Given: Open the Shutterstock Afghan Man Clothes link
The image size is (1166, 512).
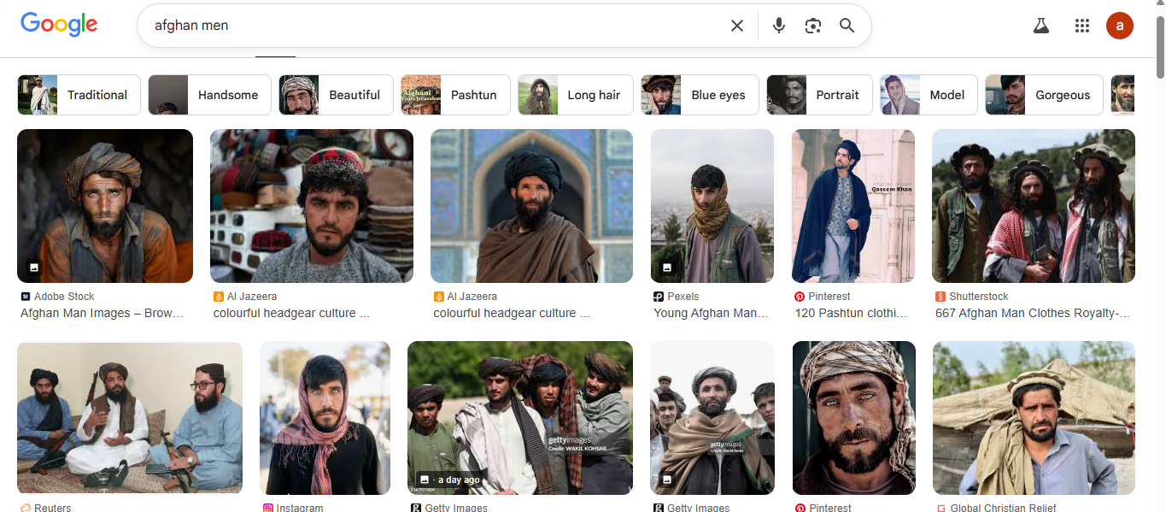Looking at the screenshot, I should [x=1032, y=313].
